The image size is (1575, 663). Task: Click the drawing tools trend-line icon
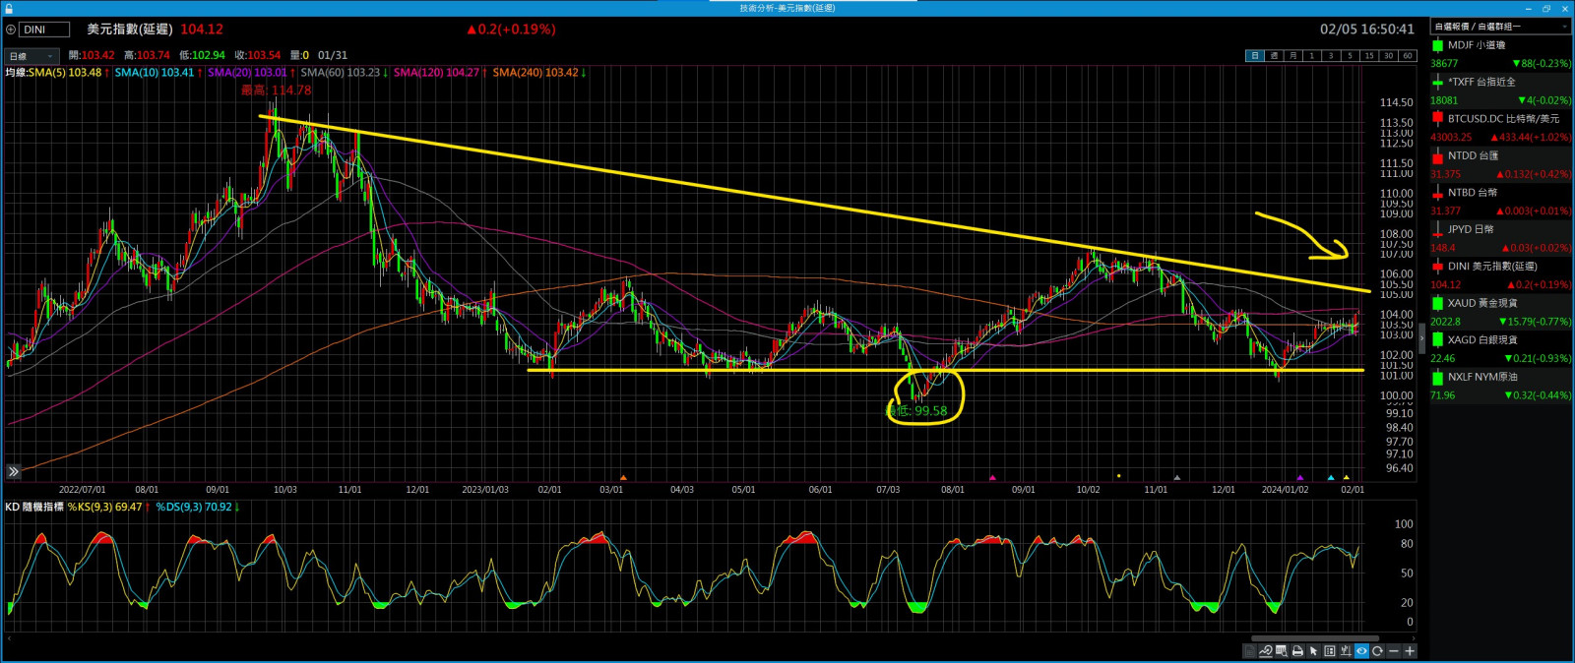1266,651
